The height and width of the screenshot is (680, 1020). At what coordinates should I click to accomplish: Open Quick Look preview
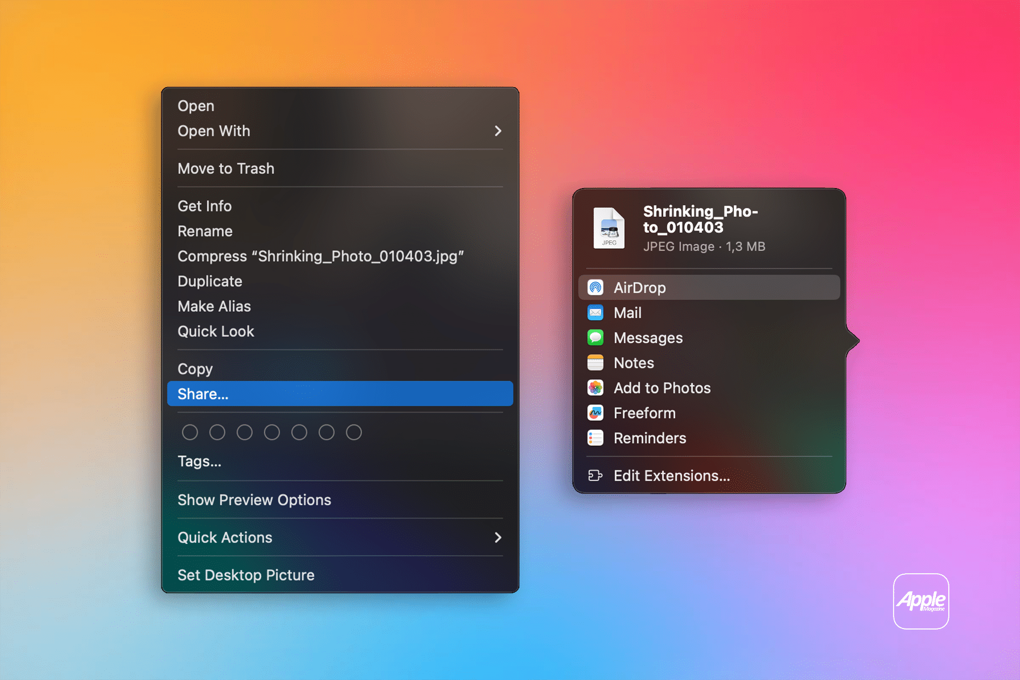pyautogui.click(x=340, y=331)
